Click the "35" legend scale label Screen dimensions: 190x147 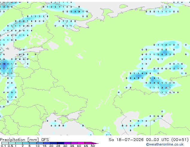point(72,146)
